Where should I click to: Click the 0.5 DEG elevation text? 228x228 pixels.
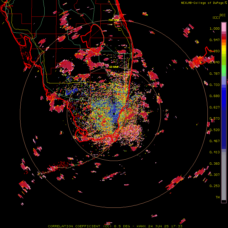pyautogui.click(x=122, y=226)
